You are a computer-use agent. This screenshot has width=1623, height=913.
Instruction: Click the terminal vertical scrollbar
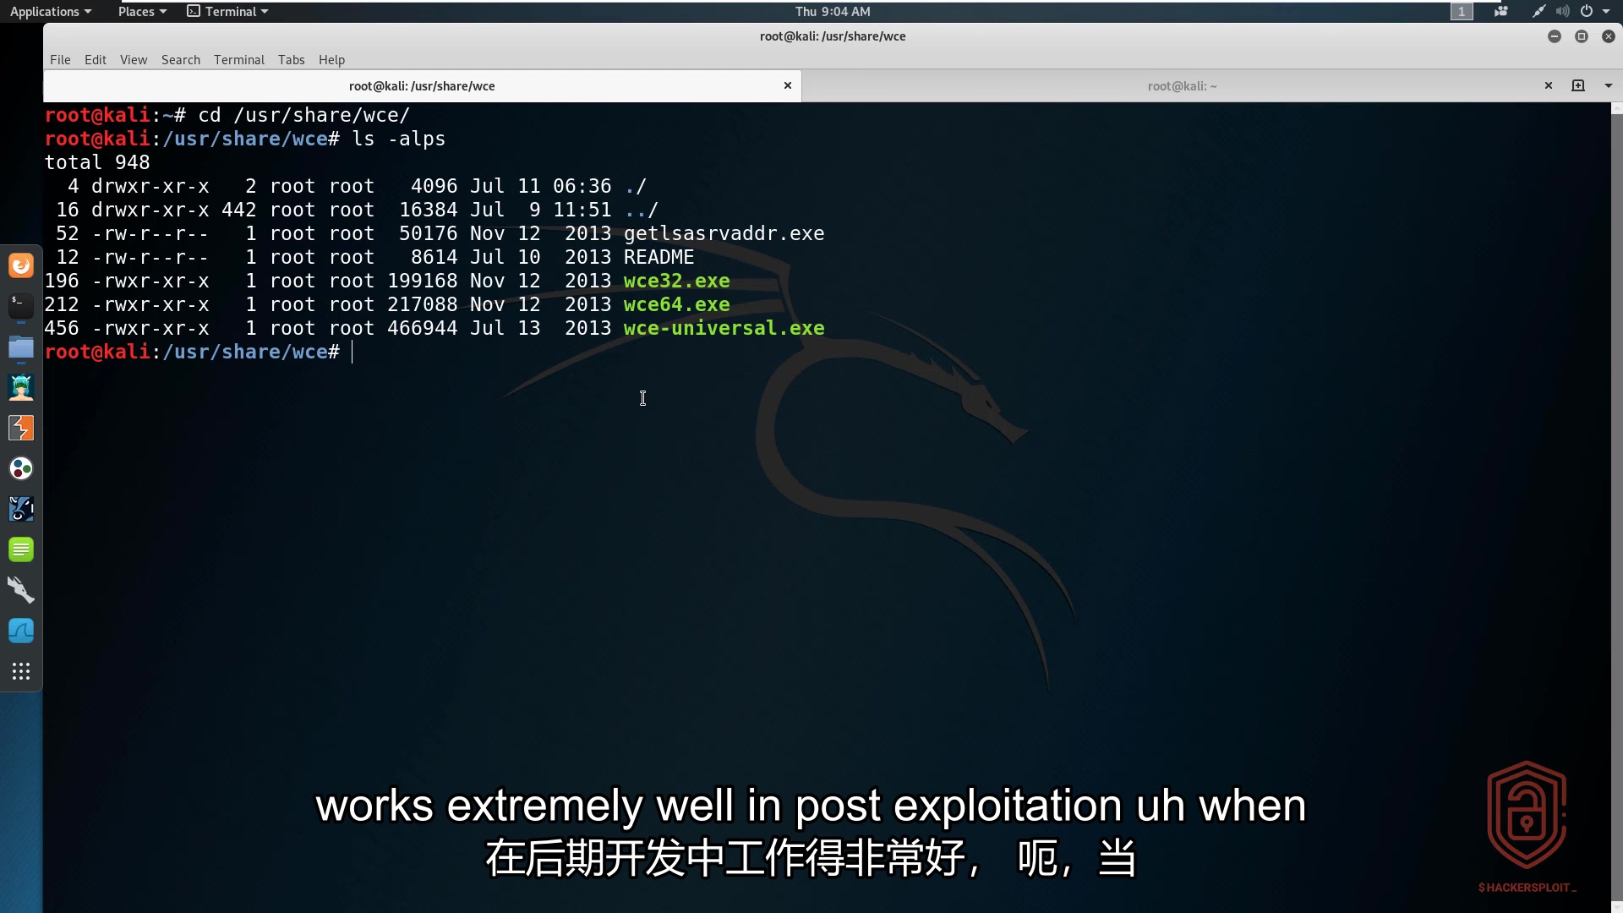click(x=1616, y=507)
